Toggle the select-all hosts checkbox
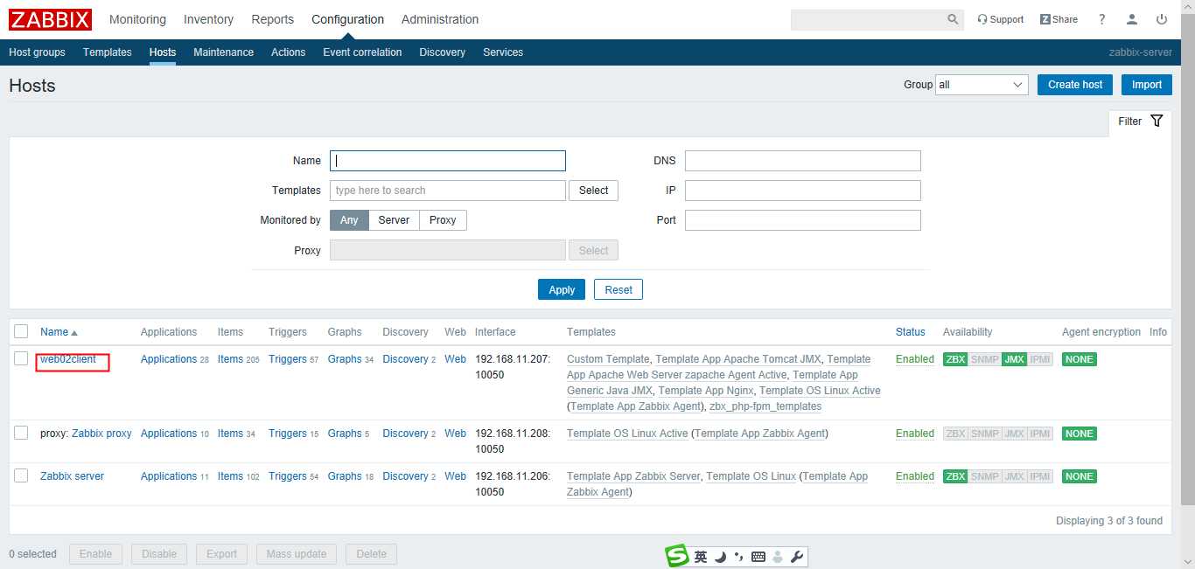Image resolution: width=1195 pixels, height=569 pixels. [x=21, y=331]
